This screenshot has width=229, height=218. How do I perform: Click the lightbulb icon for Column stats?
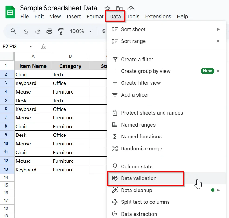[115, 166]
